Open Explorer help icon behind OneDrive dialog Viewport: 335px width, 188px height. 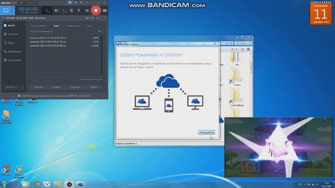(x=248, y=49)
